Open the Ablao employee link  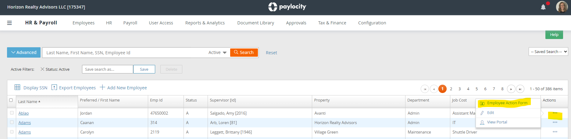click(23, 113)
